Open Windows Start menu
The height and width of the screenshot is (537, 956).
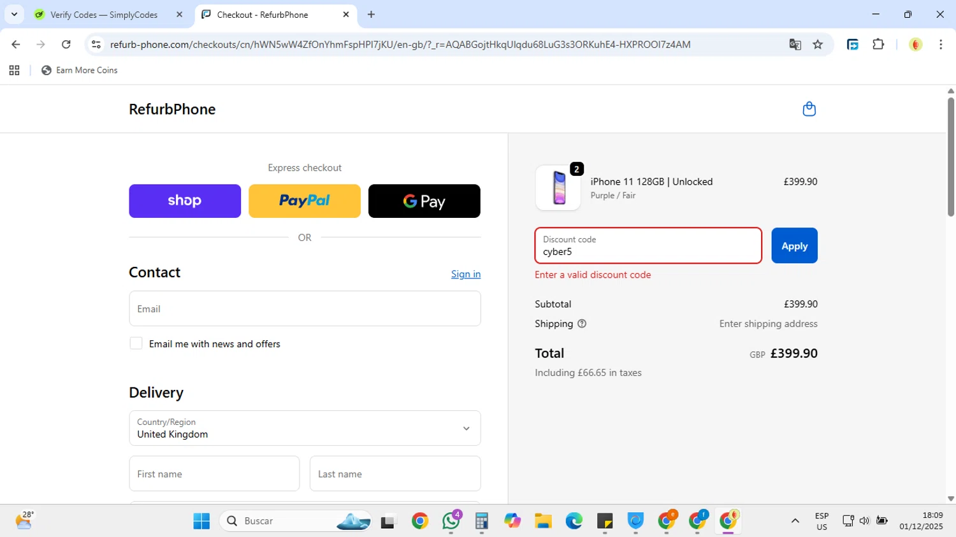[x=201, y=521]
